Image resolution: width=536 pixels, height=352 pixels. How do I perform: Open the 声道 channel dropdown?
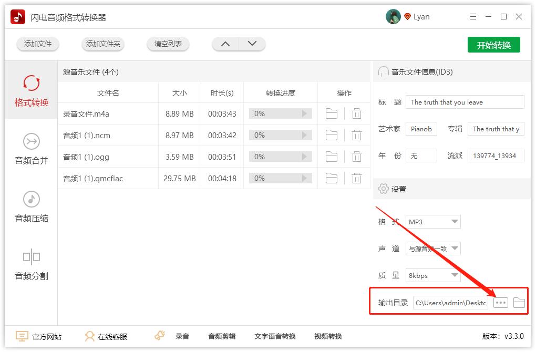click(x=433, y=249)
